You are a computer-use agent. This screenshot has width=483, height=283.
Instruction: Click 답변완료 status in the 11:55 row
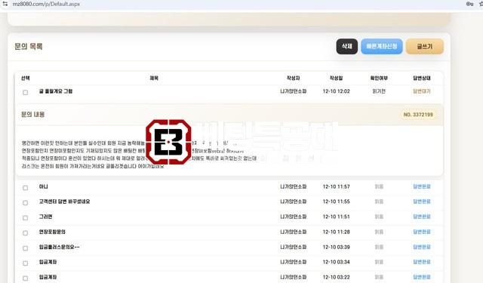(x=422, y=201)
